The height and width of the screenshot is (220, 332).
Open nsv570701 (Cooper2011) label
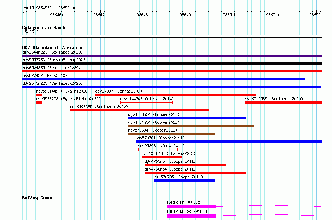tap(160, 138)
